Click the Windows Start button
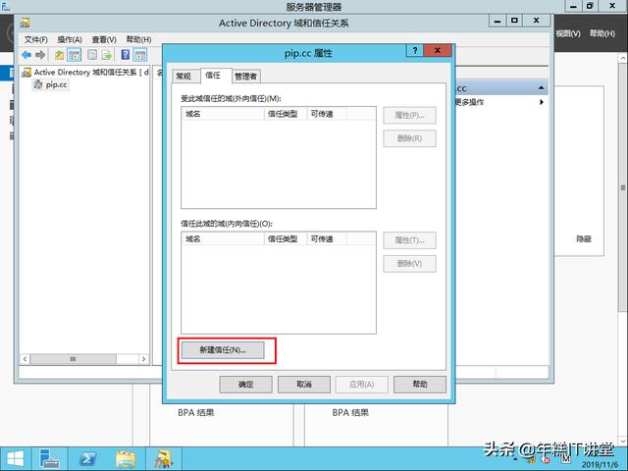 (16, 459)
